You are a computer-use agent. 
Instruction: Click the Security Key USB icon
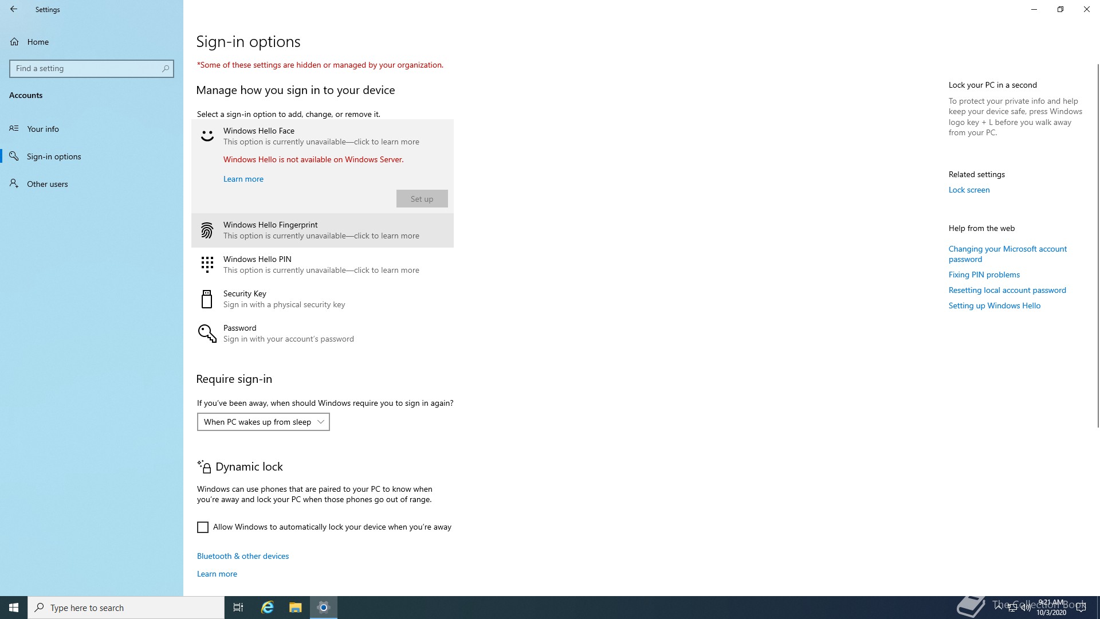(x=207, y=299)
